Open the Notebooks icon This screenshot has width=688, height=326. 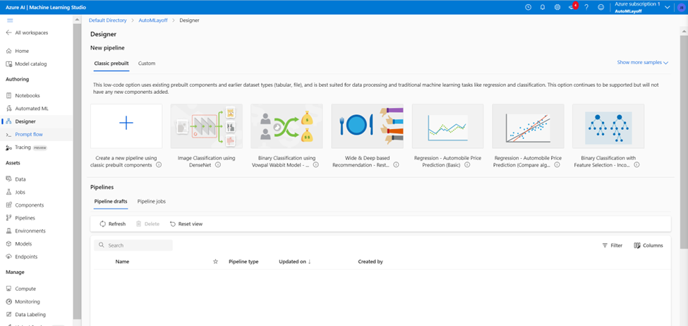(8, 96)
